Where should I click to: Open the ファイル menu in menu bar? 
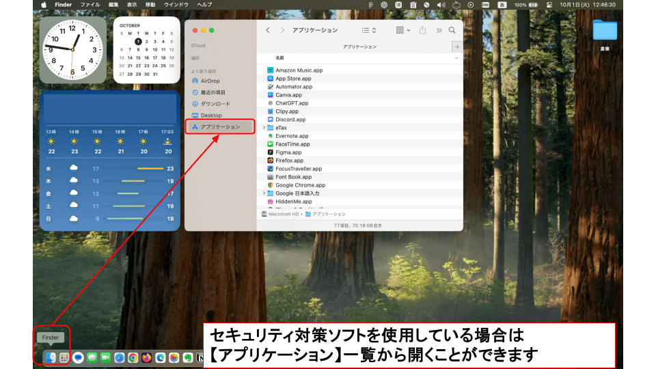[x=90, y=4]
